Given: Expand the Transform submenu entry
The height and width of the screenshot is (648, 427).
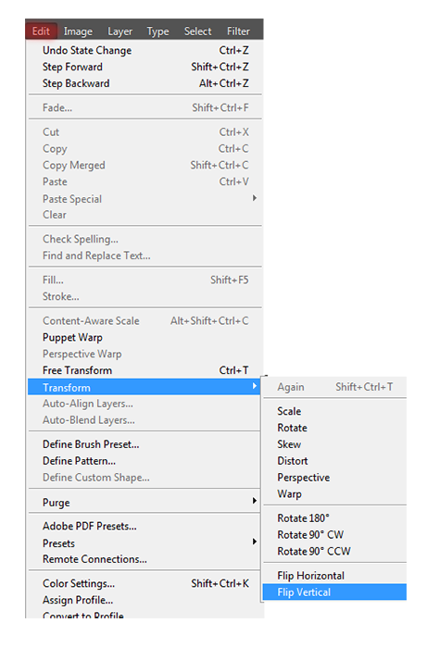Looking at the screenshot, I should pos(144,387).
